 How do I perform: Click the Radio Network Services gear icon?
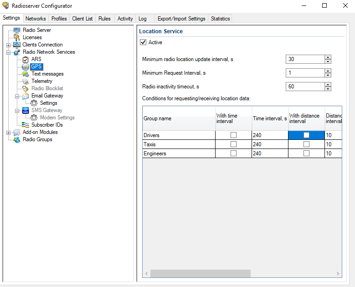click(17, 52)
